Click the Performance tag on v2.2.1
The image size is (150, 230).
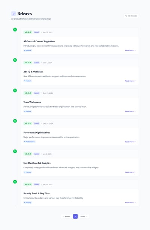(x=29, y=142)
